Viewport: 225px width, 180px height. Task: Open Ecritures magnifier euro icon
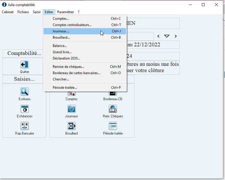25,92
